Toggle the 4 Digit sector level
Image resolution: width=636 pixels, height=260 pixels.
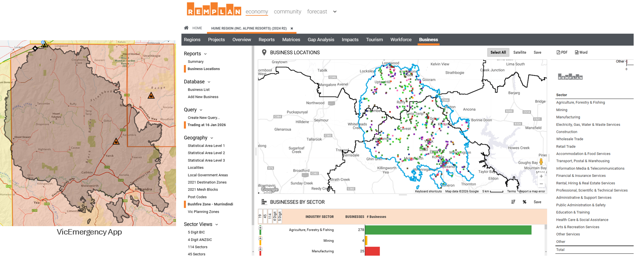click(275, 216)
